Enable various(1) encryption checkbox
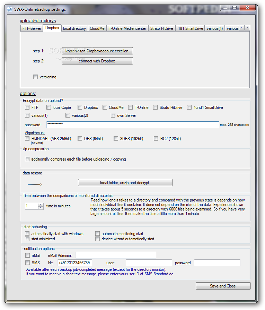Screen dimensions: 265x310 27,115
